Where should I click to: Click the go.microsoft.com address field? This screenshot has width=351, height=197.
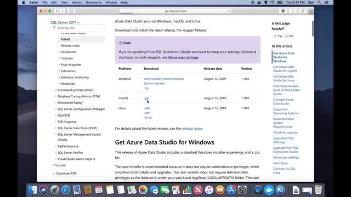click(x=175, y=11)
